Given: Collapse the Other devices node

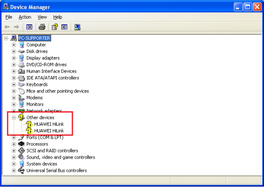Looking at the screenshot, I should (14, 118).
